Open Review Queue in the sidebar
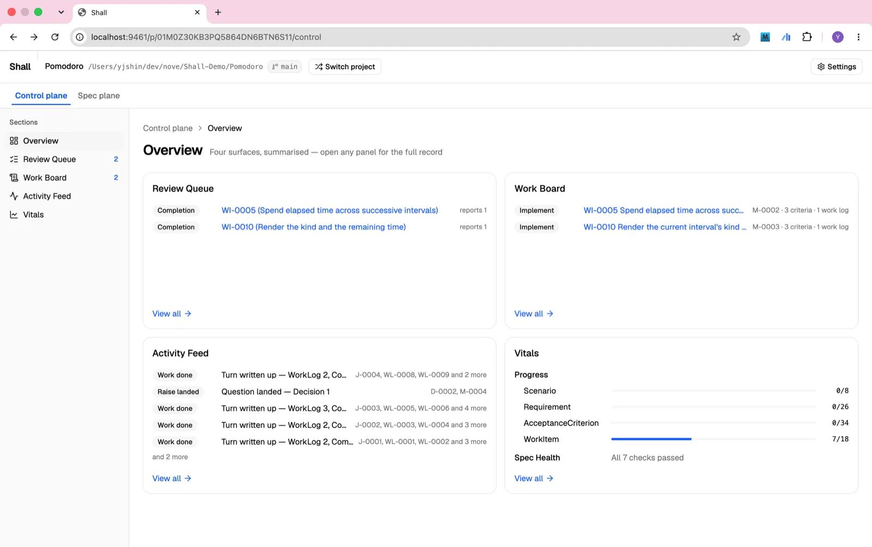The image size is (872, 547). [x=64, y=159]
